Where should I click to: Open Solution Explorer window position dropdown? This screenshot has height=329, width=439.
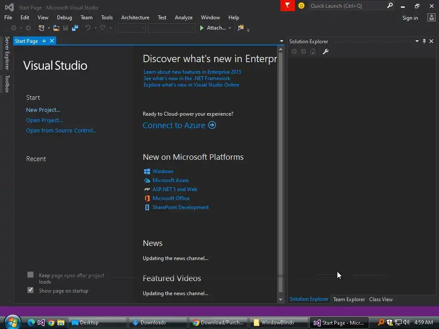(x=417, y=41)
